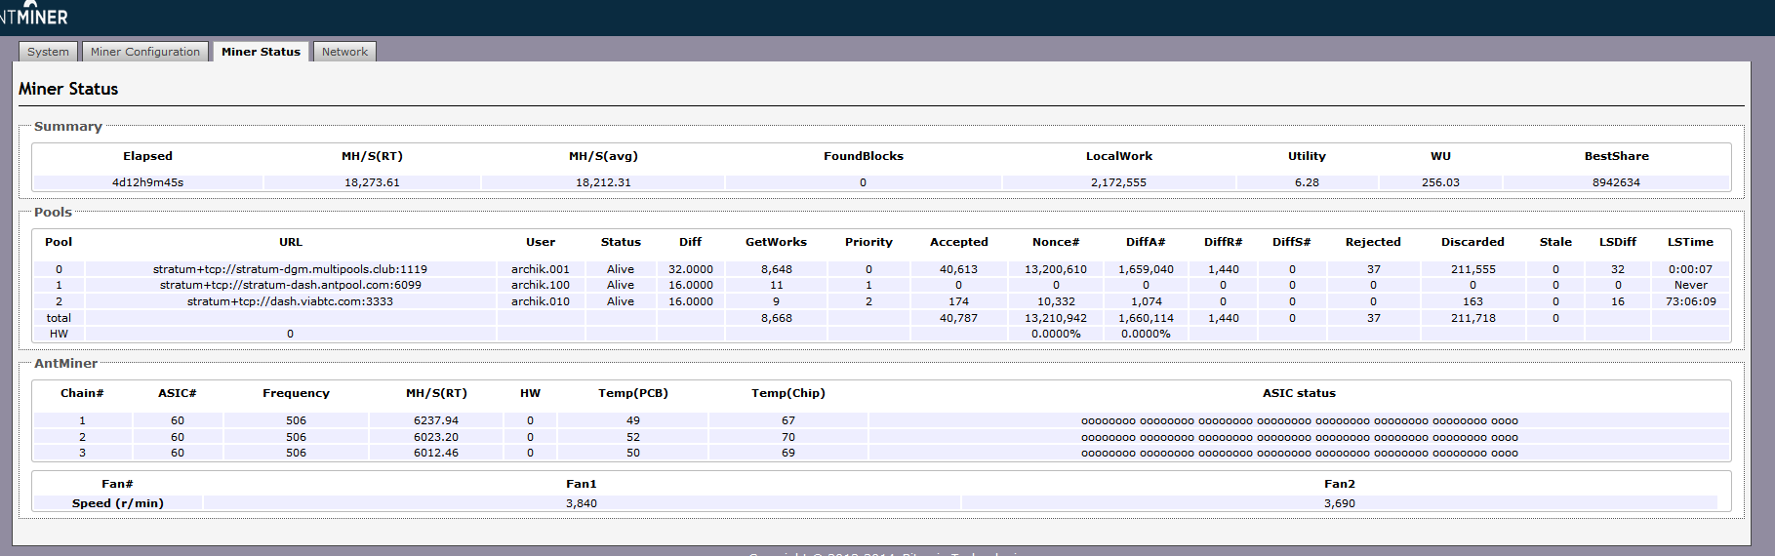Click the LSDiff column header
1775x556 pixels.
pyautogui.click(x=1618, y=242)
